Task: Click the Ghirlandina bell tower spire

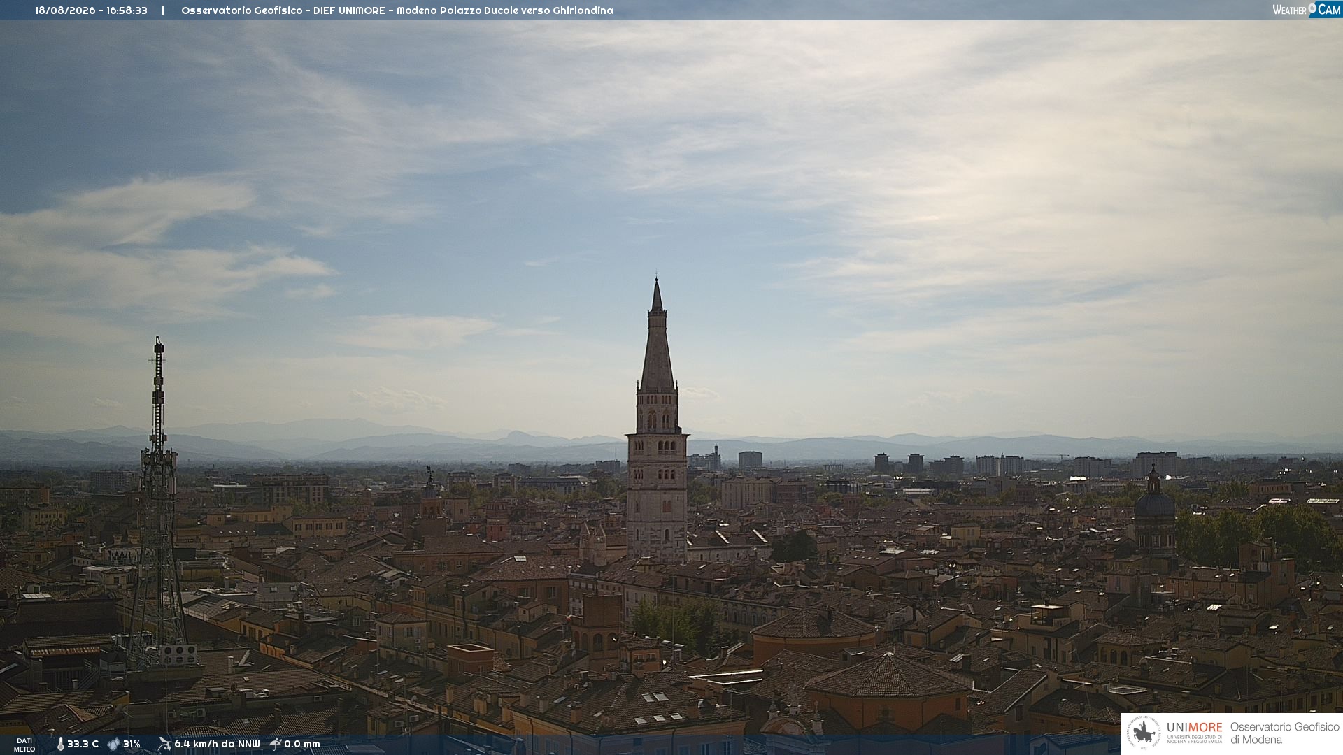Action: pyautogui.click(x=657, y=336)
